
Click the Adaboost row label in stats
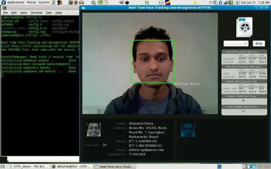click(x=229, y=59)
